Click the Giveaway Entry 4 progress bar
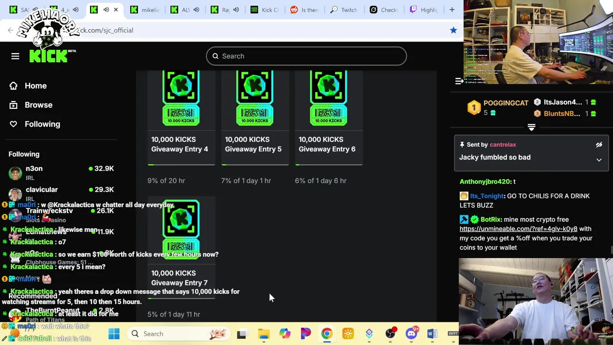The width and height of the screenshot is (613, 345). 181,164
